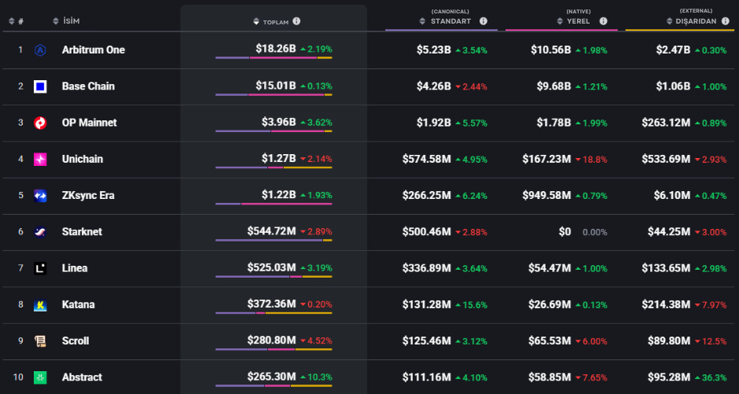Click Scroll total $280.80M
739x394 pixels.
tap(271, 341)
